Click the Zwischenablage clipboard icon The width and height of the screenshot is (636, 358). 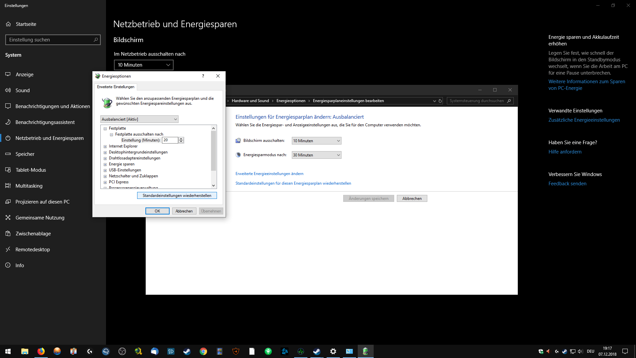(x=8, y=233)
